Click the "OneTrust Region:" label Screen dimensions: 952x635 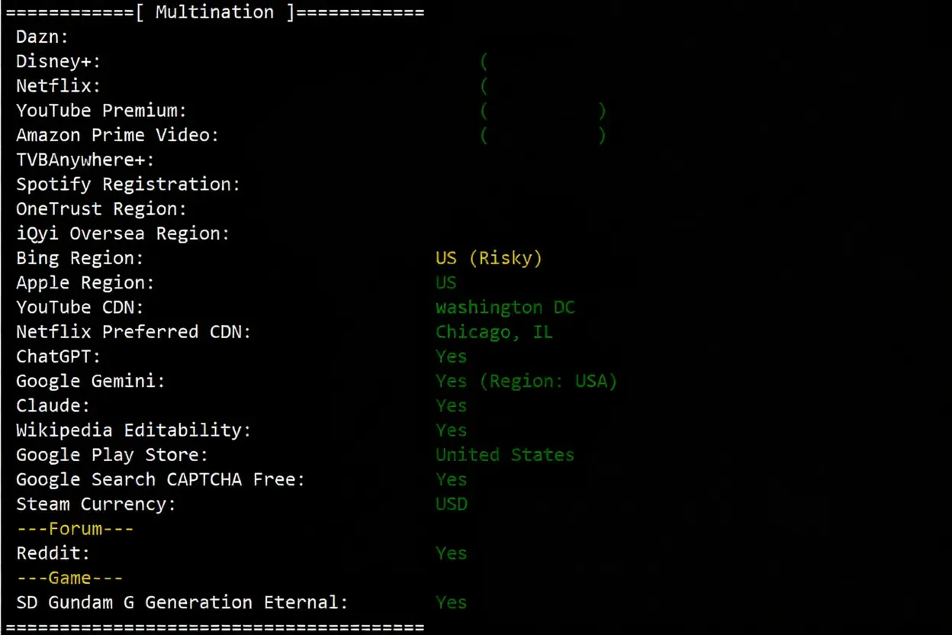pyautogui.click(x=101, y=209)
